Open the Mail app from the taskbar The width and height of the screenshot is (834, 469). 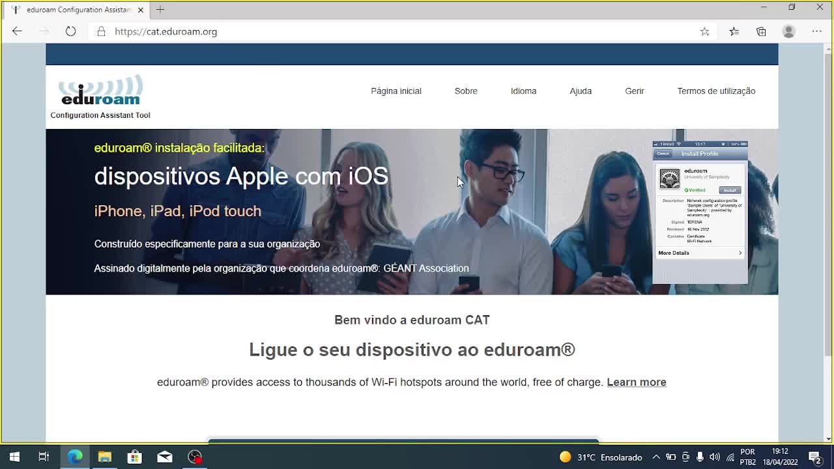pos(165,457)
